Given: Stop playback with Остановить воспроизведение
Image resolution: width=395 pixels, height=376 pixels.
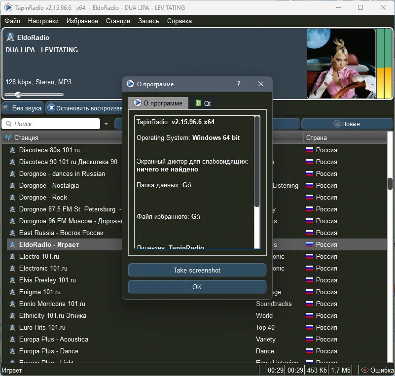Looking at the screenshot, I should [84, 108].
